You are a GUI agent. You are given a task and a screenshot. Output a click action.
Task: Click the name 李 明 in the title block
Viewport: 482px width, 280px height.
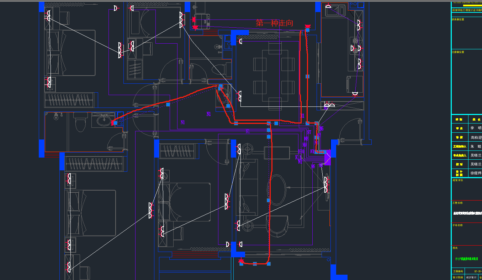click(x=476, y=128)
